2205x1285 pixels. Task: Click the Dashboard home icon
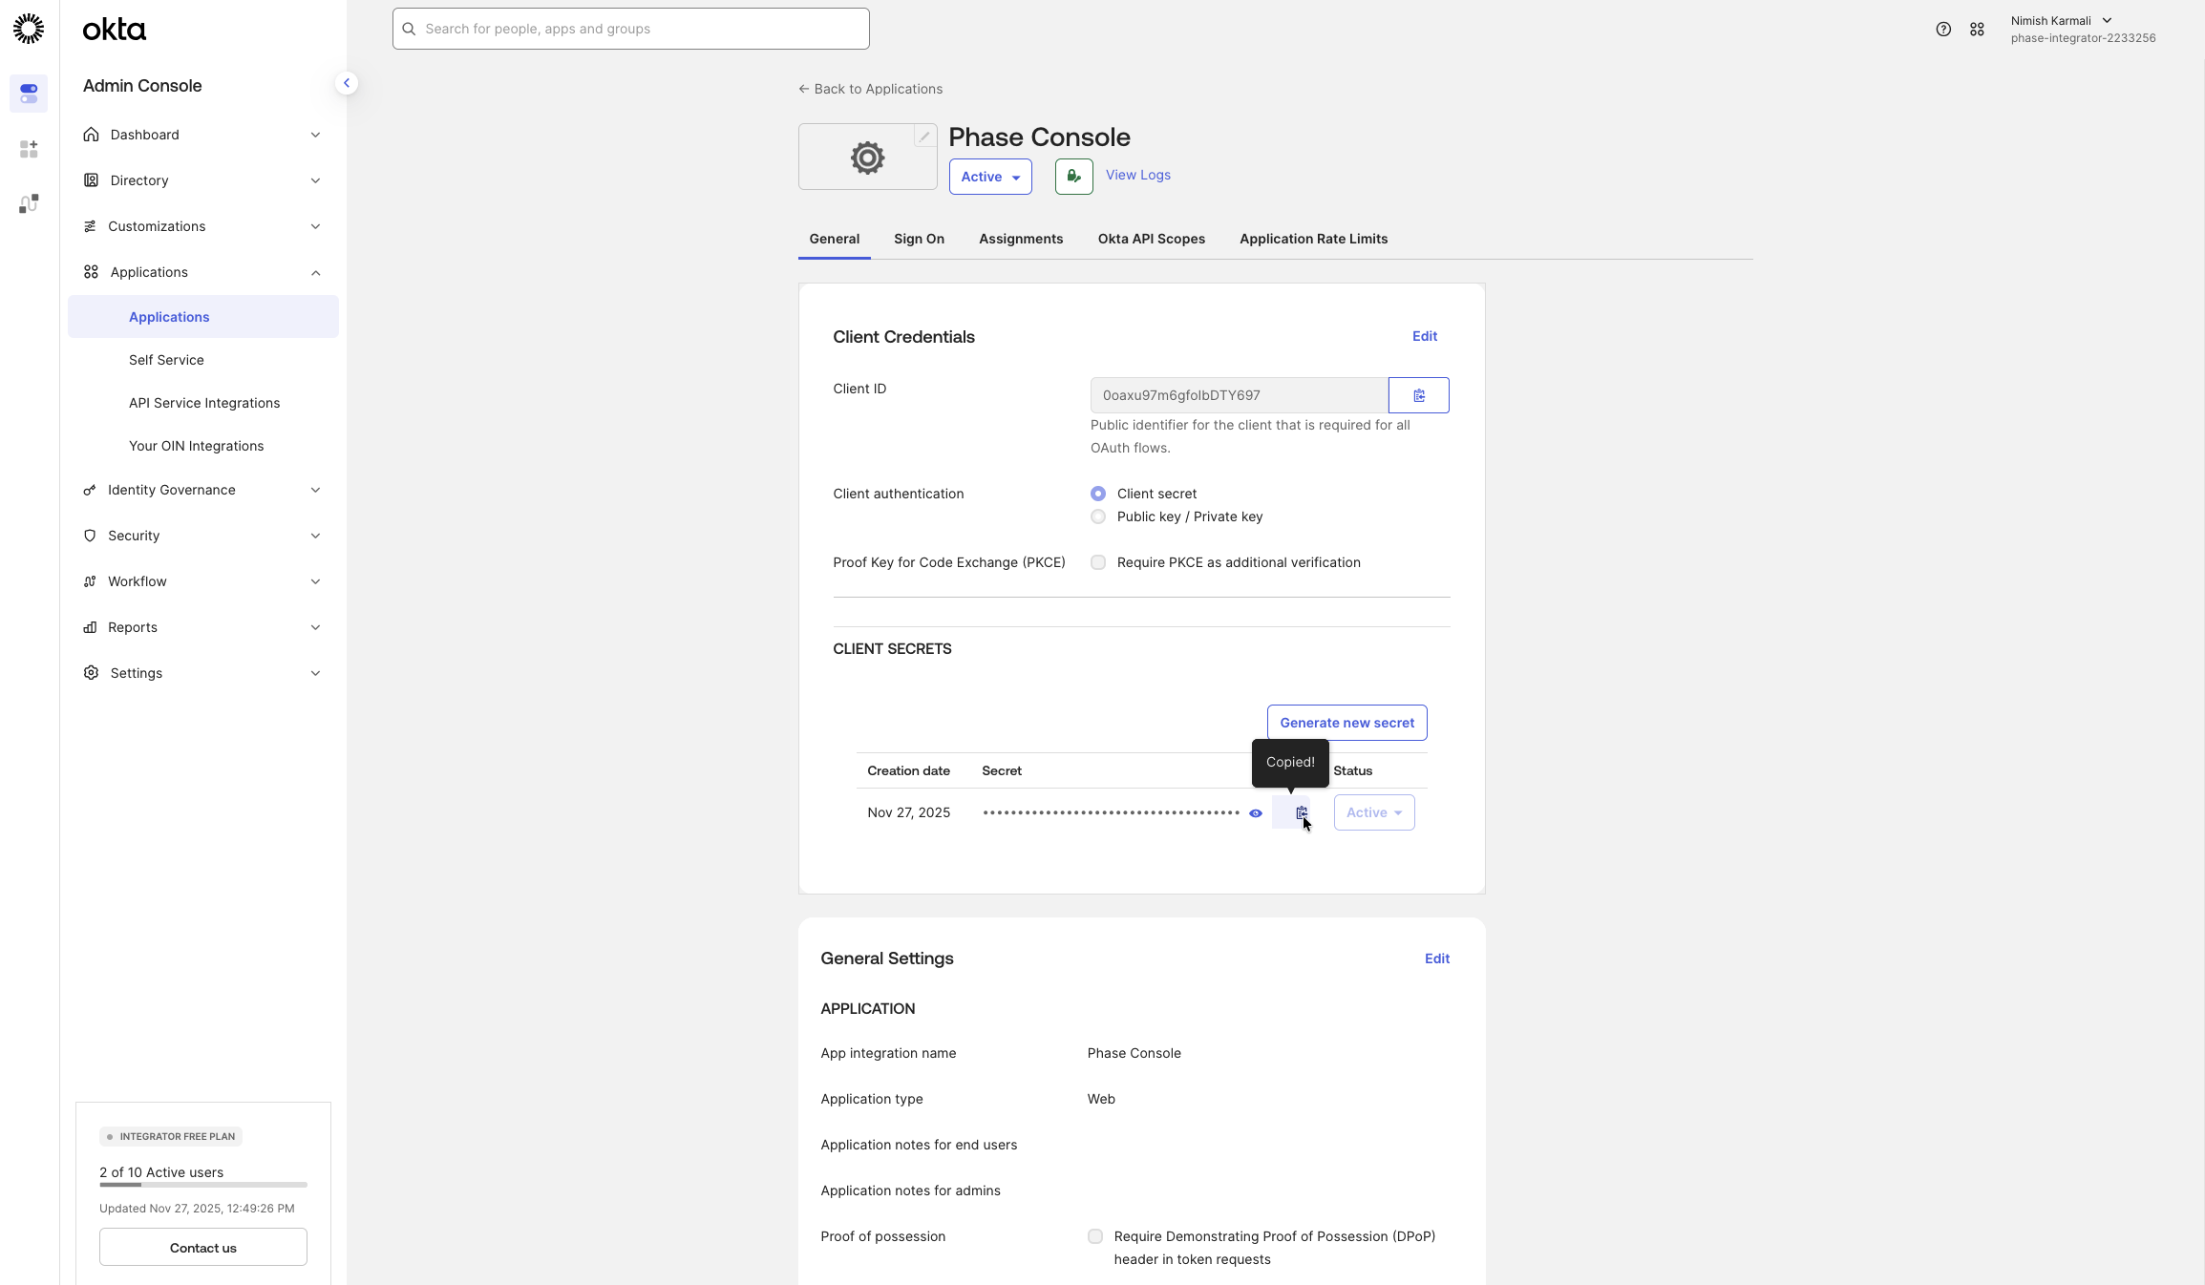pos(91,135)
